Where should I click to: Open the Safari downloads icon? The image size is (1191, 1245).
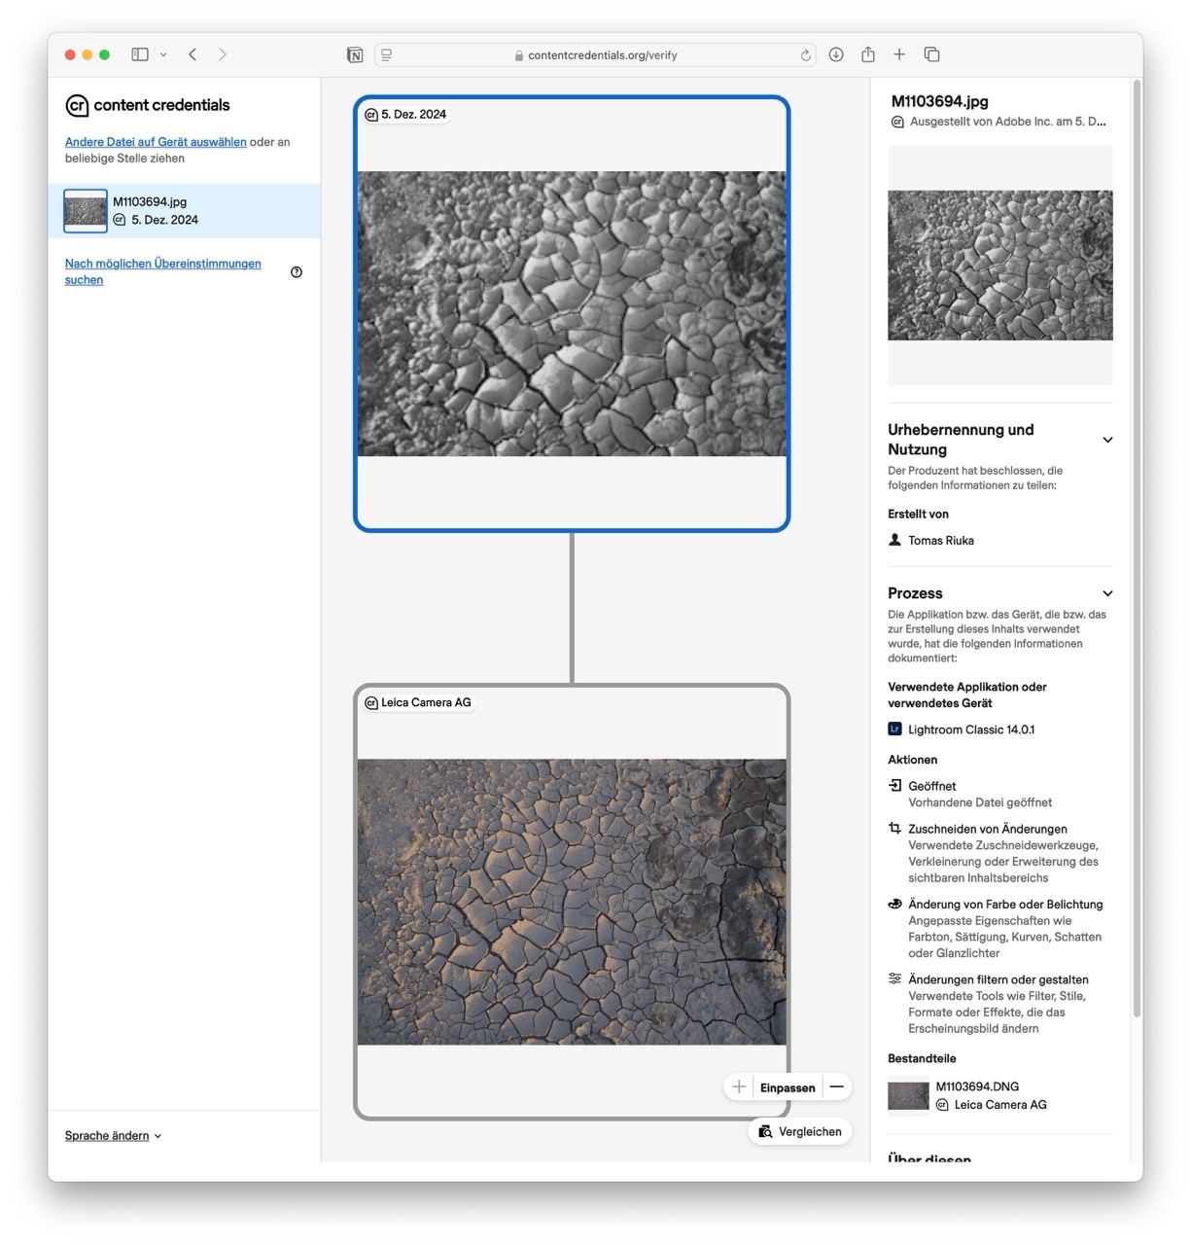point(835,54)
